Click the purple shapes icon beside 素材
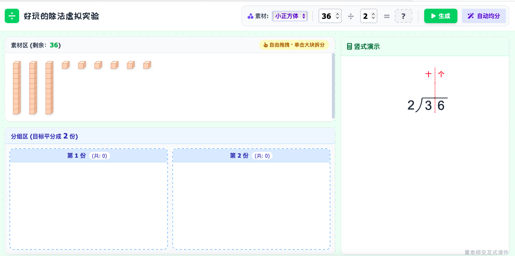Viewport: 515px width, 256px height. coord(250,16)
